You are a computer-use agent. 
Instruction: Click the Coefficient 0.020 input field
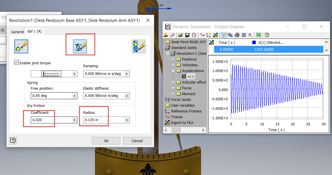click(51, 120)
